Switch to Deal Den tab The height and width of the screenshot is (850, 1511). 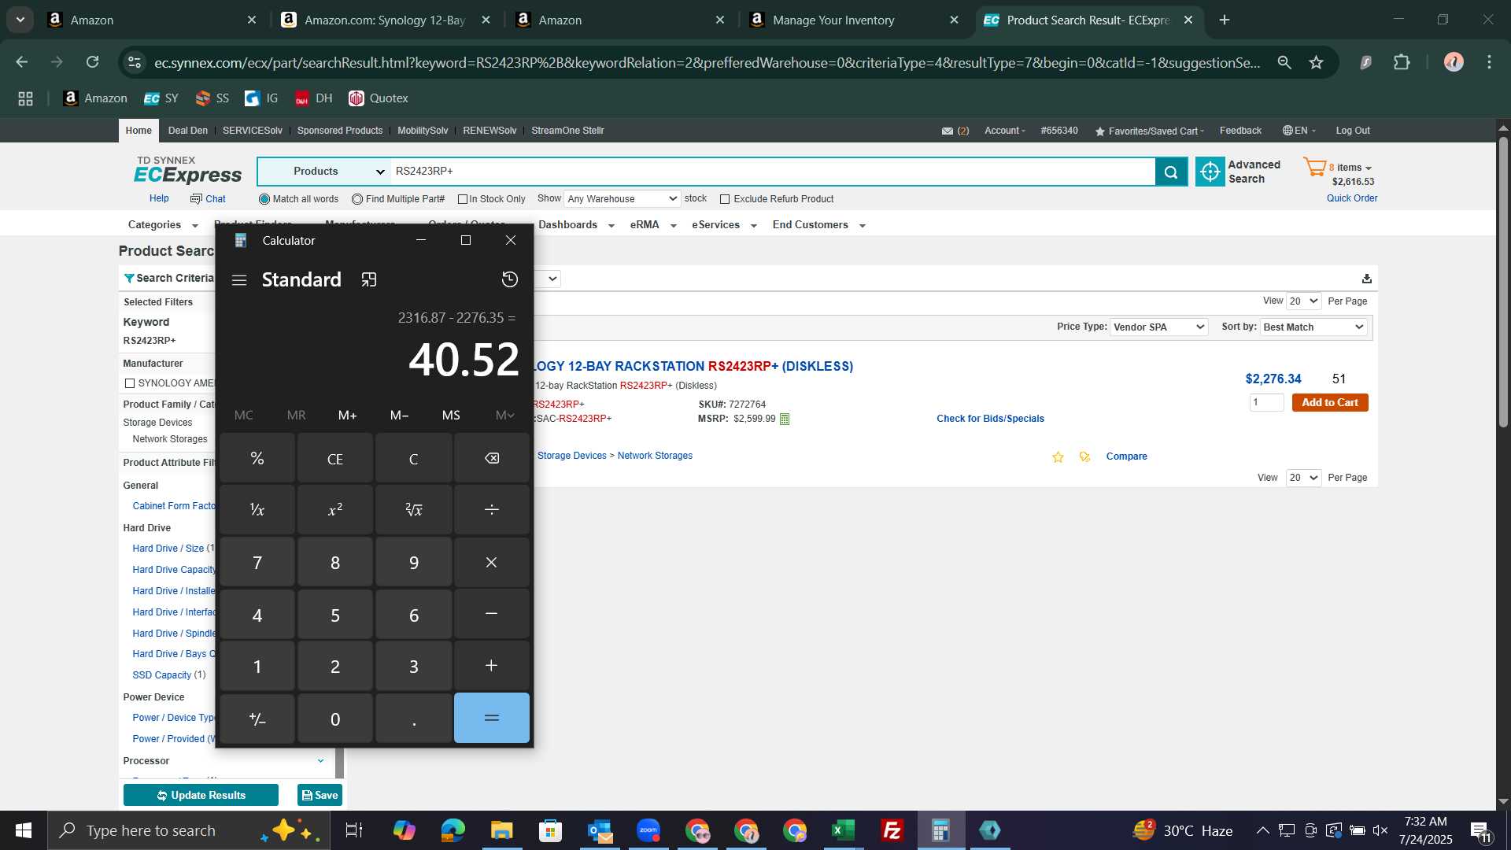point(188,131)
